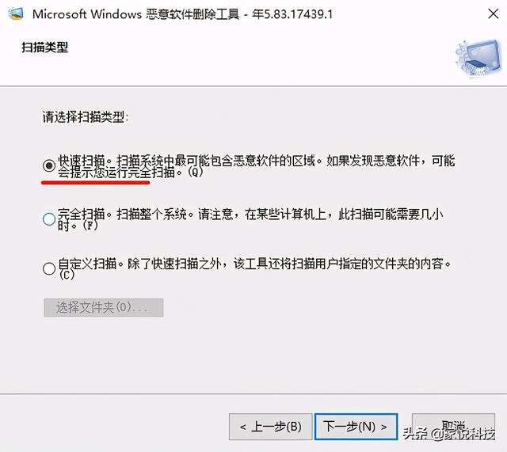Viewport: 507px width, 452px height.
Task: Click the red underline under 快速扫描
Action: click(x=95, y=183)
